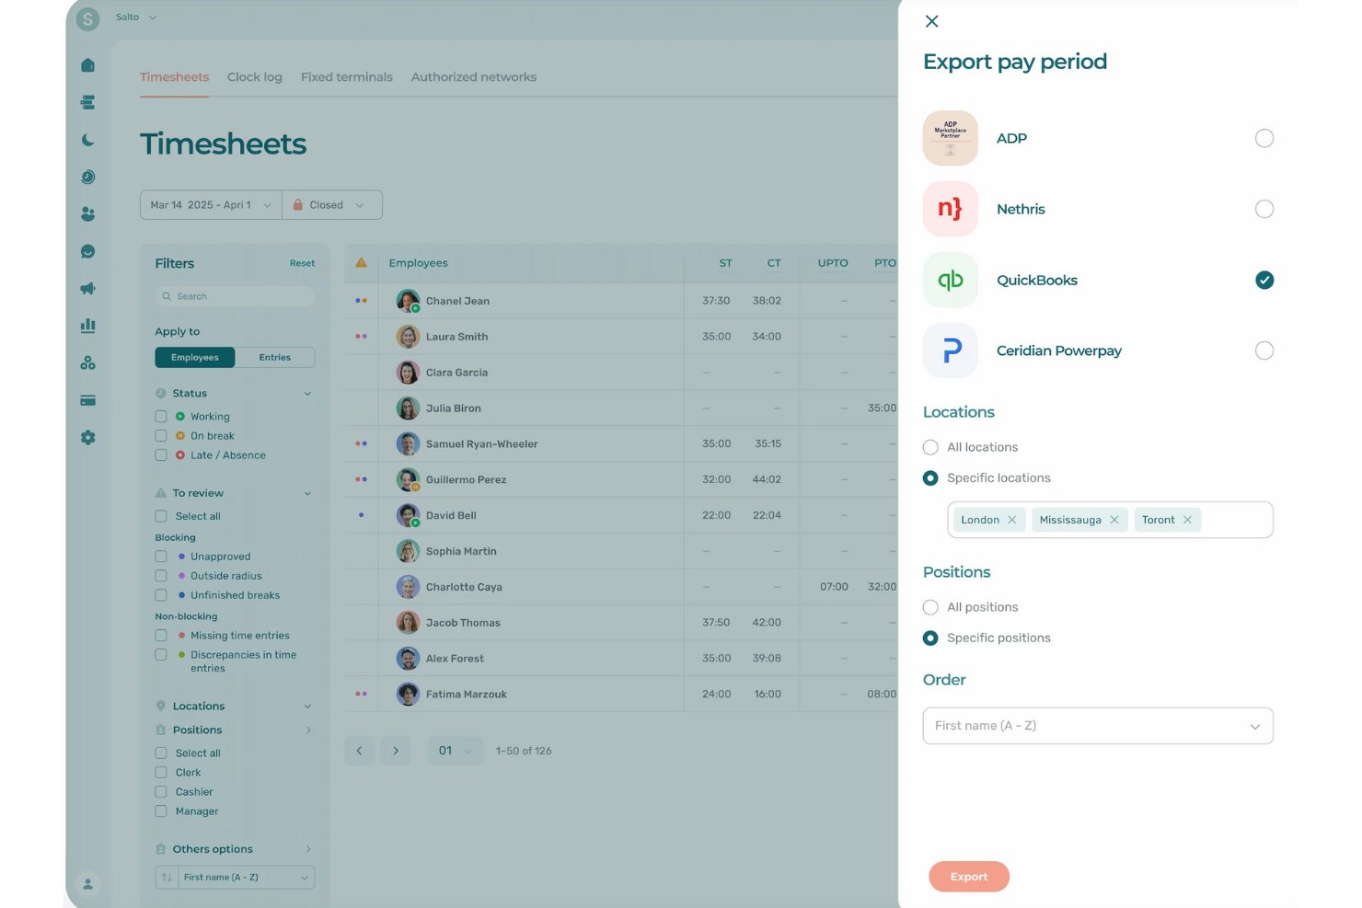1362x908 pixels.
Task: Open Chanel Jean's timesheet row
Action: click(x=621, y=301)
